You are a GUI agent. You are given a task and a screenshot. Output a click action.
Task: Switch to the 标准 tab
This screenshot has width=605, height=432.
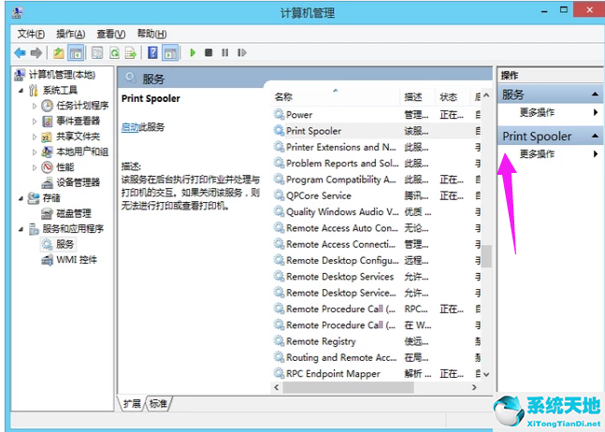coord(158,404)
